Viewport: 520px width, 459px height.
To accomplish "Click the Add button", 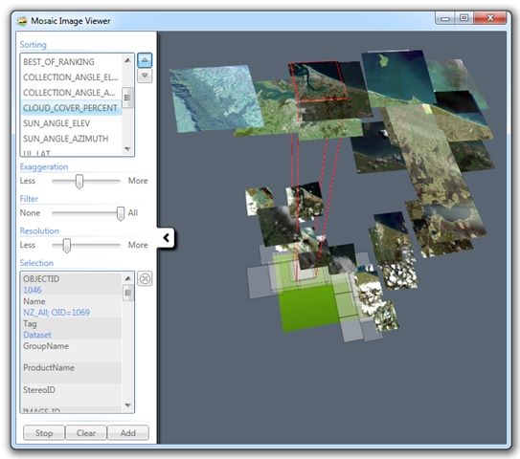I will click(x=128, y=433).
